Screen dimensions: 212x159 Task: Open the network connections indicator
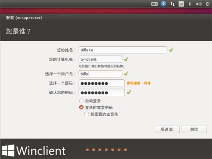point(172,4)
